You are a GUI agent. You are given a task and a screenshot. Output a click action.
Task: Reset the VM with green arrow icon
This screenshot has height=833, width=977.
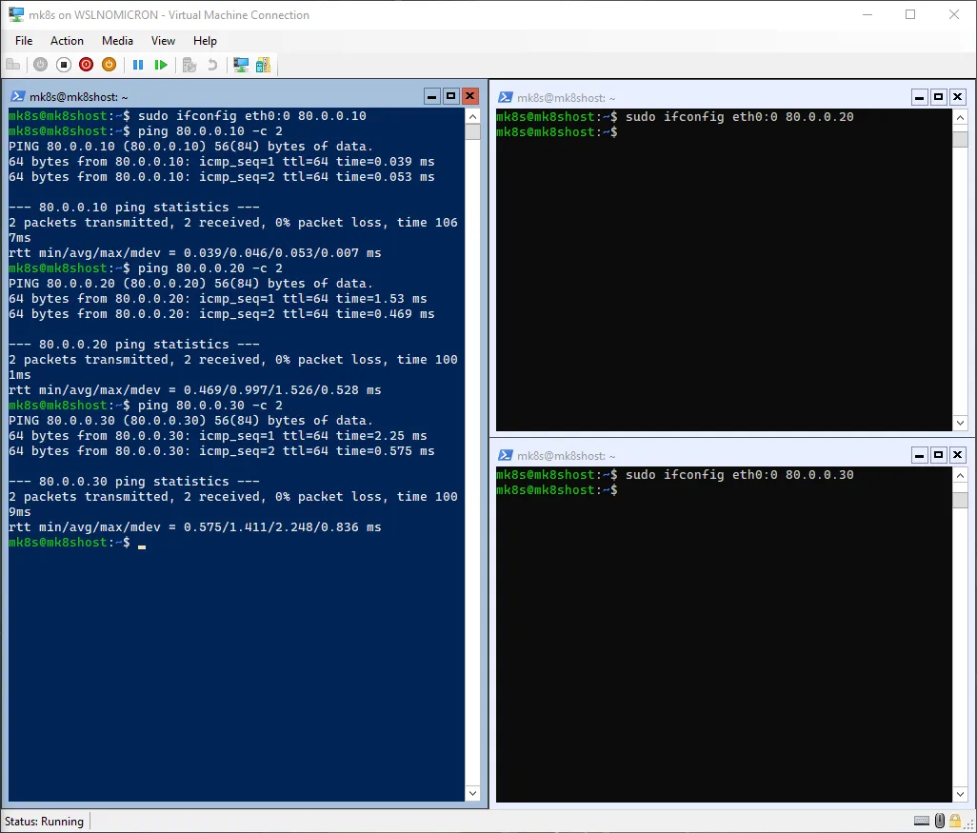point(161,65)
